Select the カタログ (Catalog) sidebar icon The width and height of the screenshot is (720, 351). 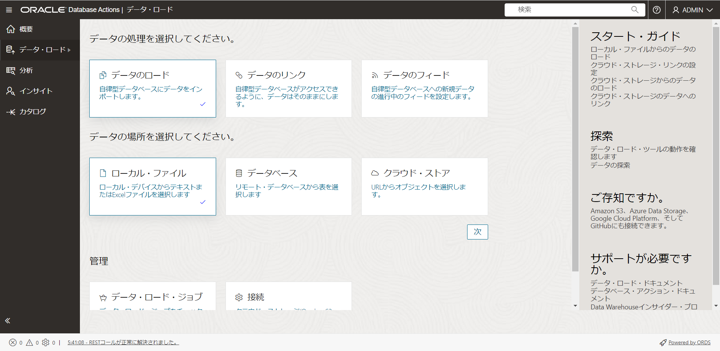coord(11,111)
